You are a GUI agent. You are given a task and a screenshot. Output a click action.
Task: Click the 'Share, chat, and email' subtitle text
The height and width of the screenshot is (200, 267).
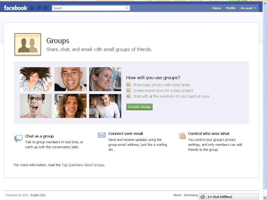[x=99, y=49]
